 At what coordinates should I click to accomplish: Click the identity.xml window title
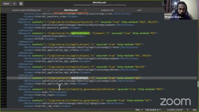(x=99, y=2)
